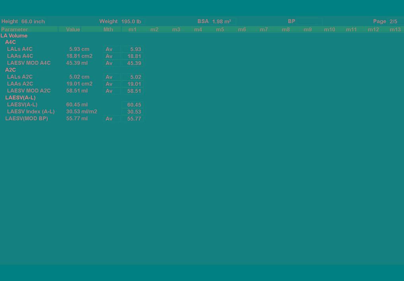Image resolution: width=404 pixels, height=281 pixels.
Task: Collapse the LA Volume section
Action: coord(14,36)
